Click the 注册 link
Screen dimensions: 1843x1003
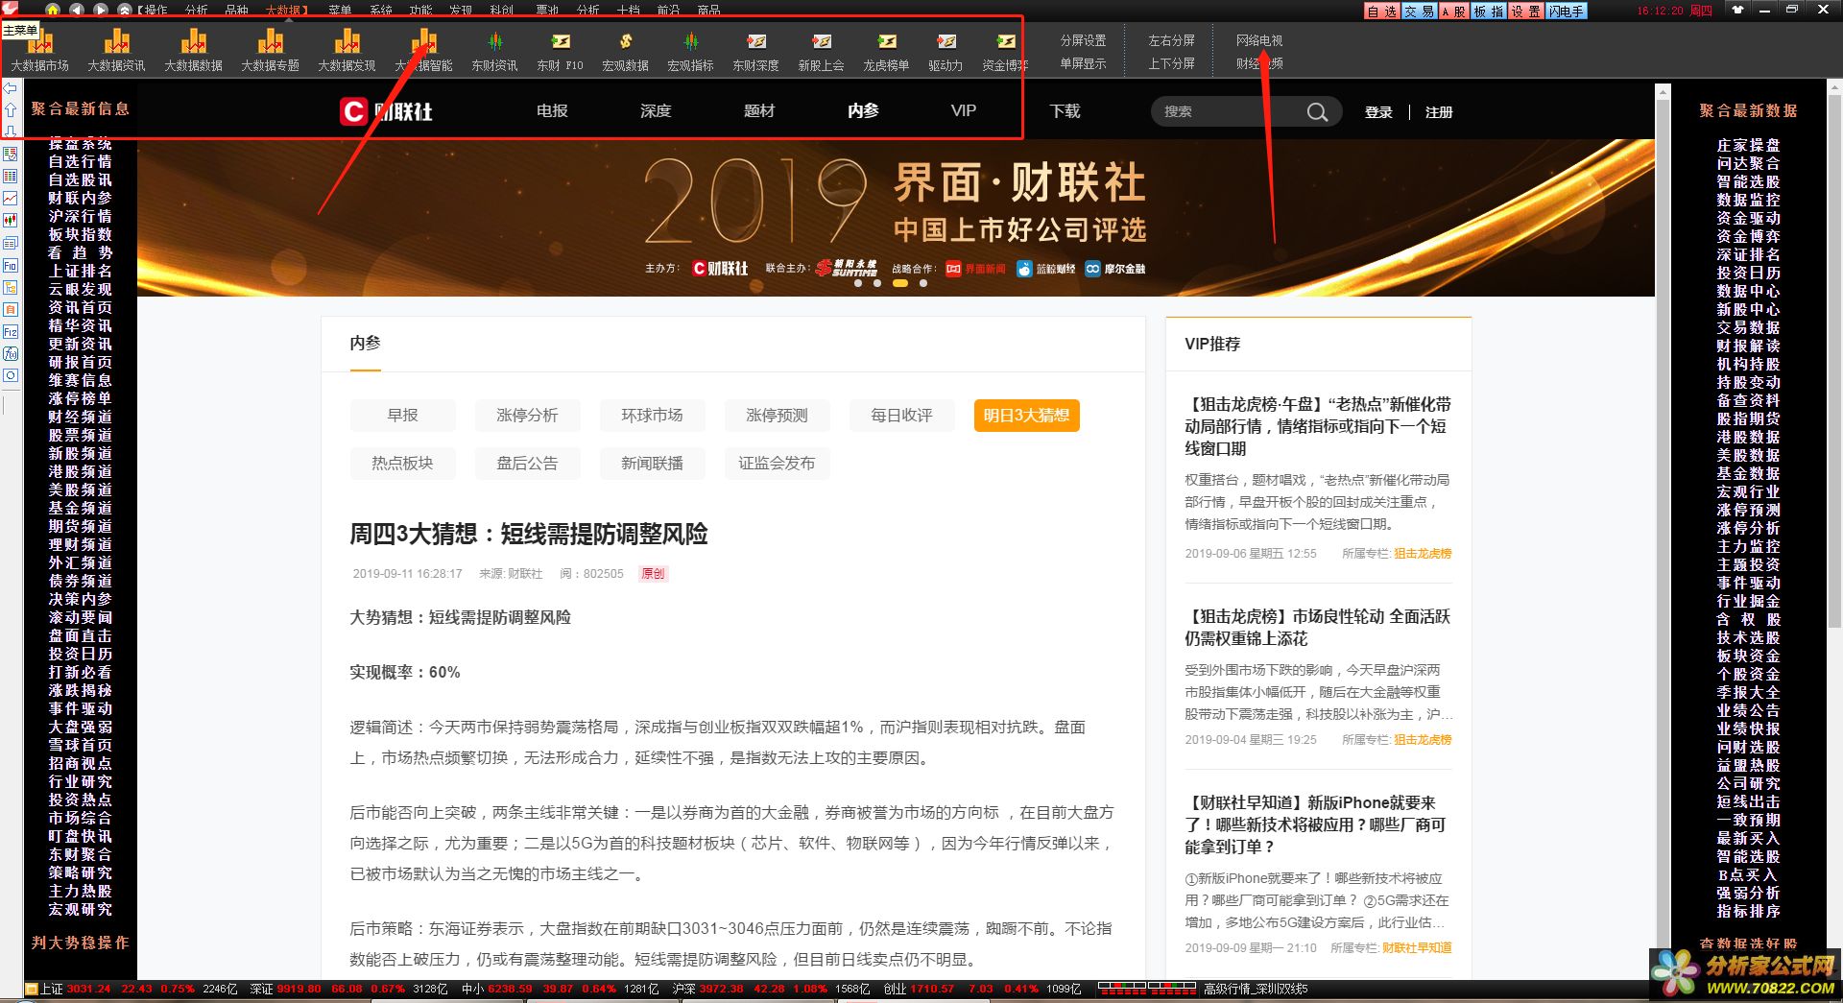1439,112
